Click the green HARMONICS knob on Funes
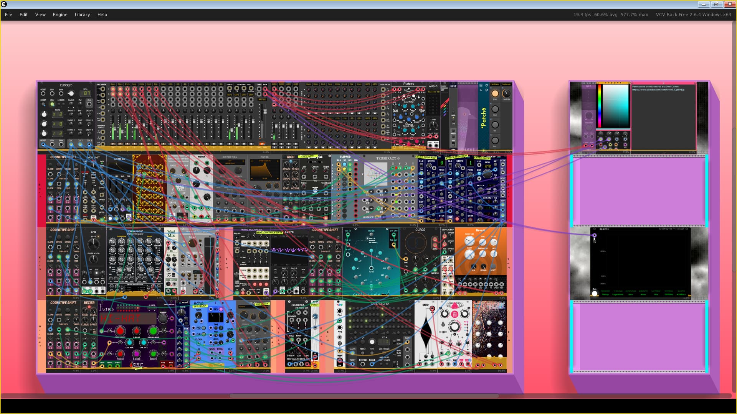This screenshot has width=737, height=414. tap(153, 331)
